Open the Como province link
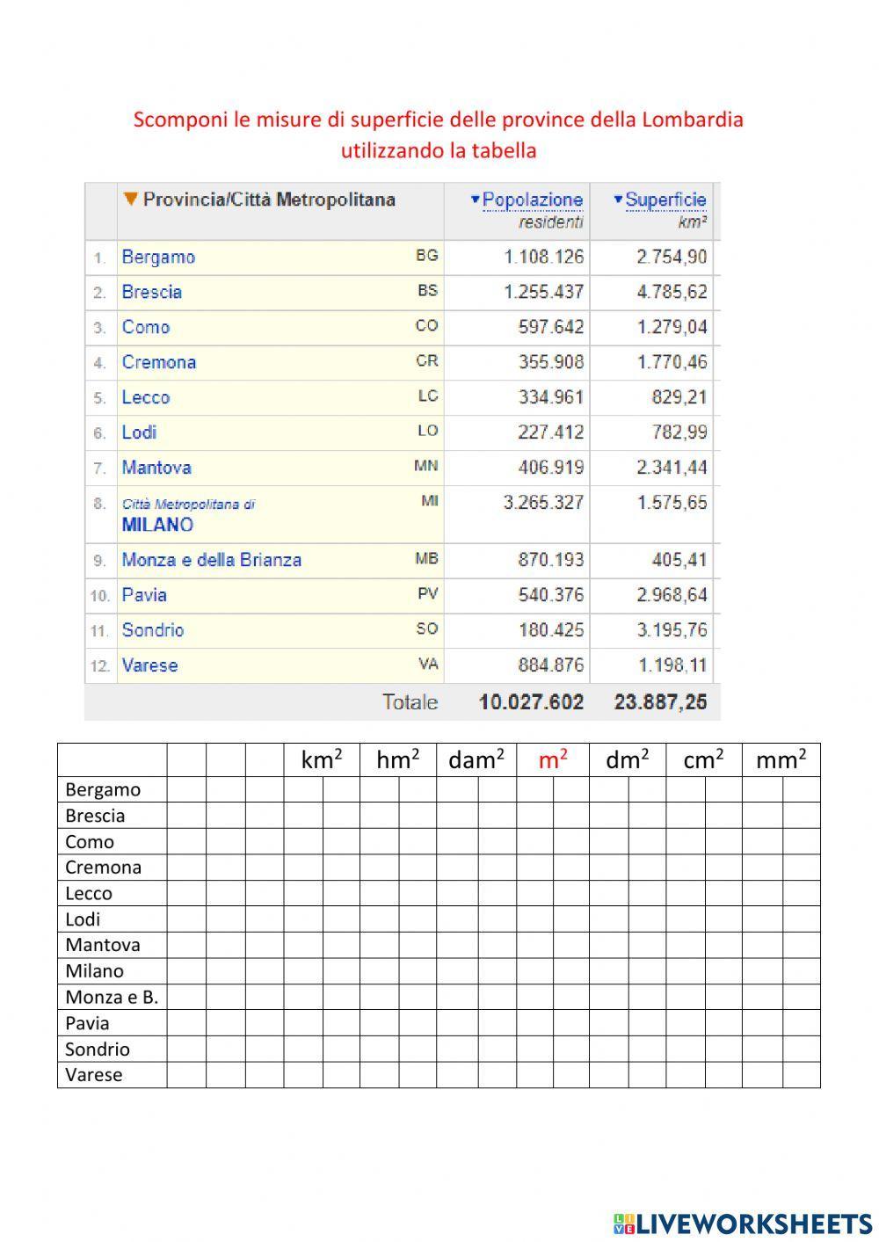This screenshot has width=879, height=1242. pyautogui.click(x=146, y=327)
